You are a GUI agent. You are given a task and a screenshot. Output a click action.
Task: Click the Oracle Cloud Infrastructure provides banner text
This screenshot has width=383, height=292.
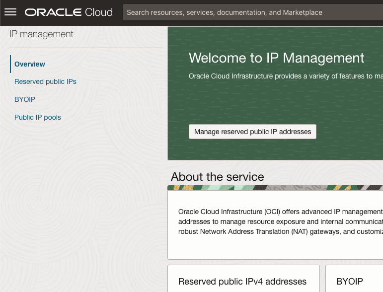pyautogui.click(x=286, y=76)
